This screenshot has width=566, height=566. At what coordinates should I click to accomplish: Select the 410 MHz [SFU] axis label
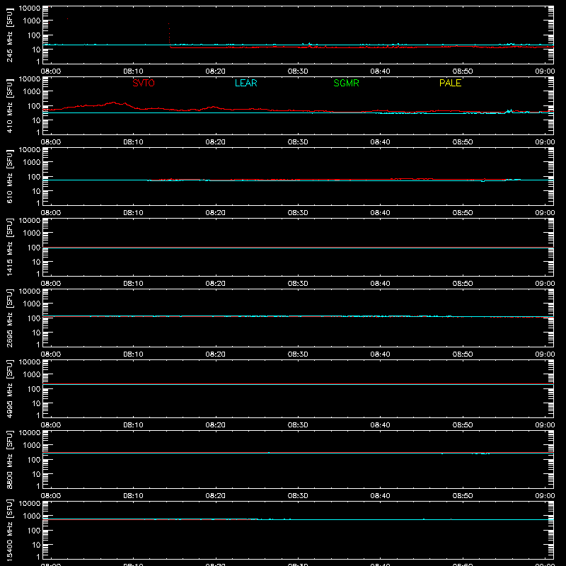9,105
